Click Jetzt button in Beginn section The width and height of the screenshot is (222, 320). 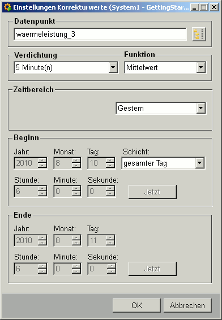152,192
